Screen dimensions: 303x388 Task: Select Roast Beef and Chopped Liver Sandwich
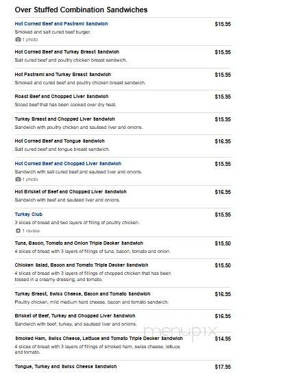[62, 97]
